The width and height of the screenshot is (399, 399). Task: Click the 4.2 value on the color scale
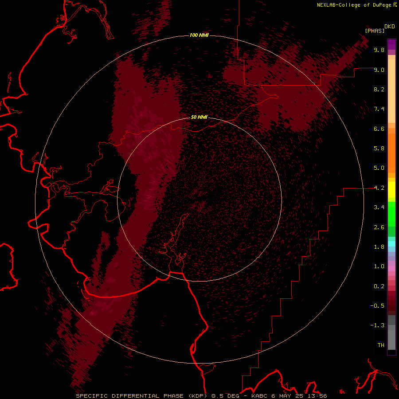[x=379, y=188]
